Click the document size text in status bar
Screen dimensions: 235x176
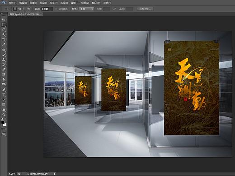tap(38, 174)
